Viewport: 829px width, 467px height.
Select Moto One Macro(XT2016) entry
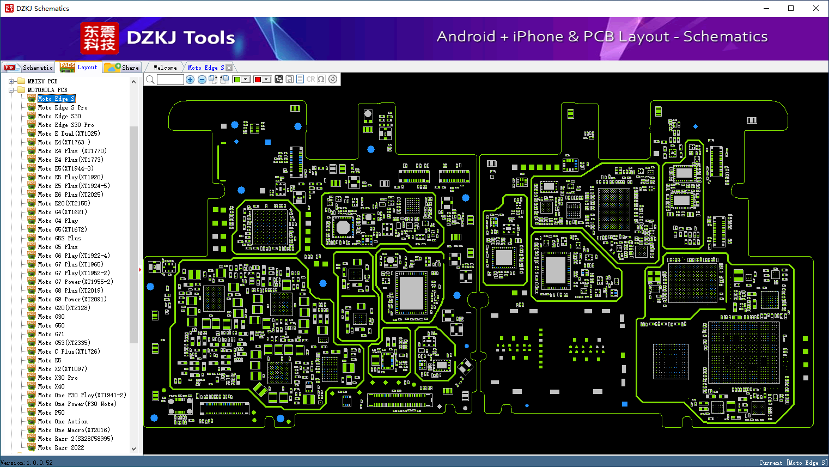[x=74, y=430]
